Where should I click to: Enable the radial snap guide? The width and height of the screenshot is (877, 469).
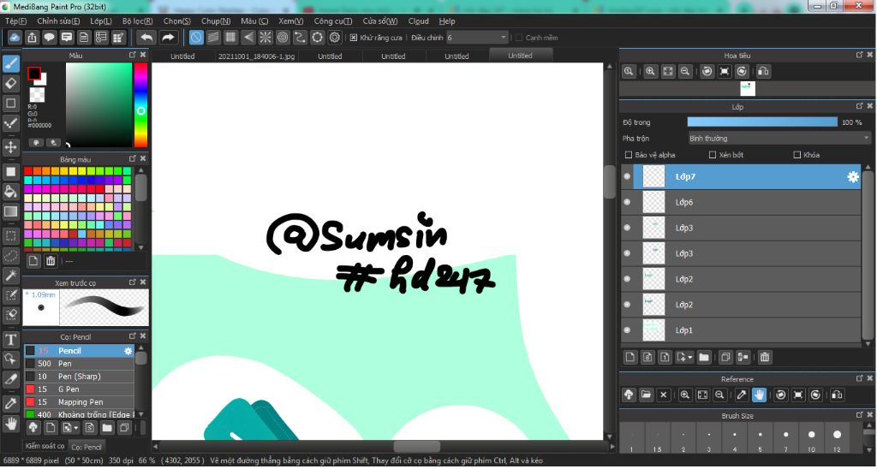(265, 38)
